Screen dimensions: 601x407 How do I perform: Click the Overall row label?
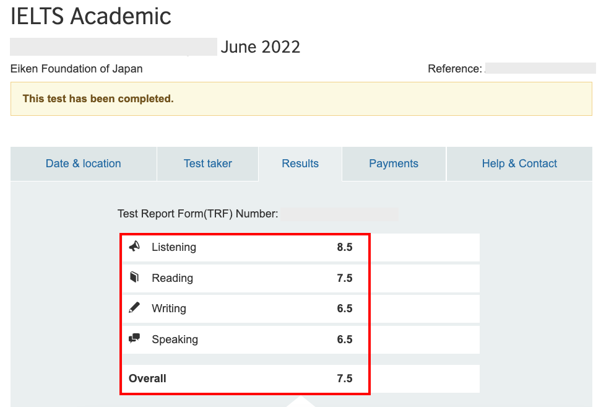click(x=147, y=379)
